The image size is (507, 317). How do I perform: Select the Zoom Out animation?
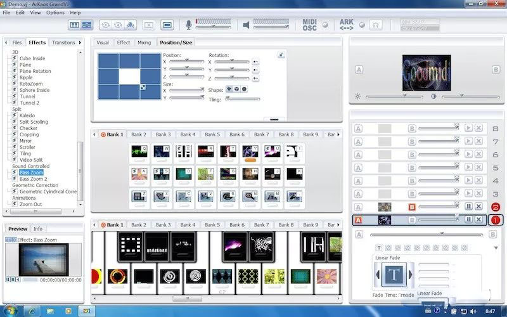click(30, 204)
